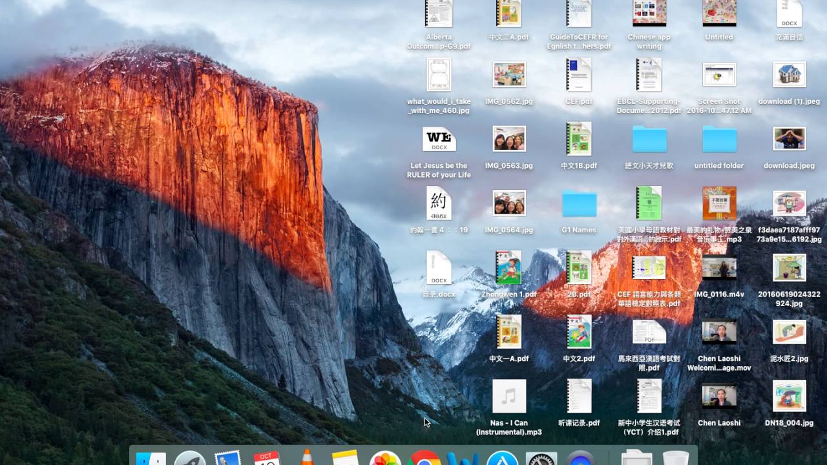Select the f3daea7187afff97...6192.jpg image

click(x=789, y=203)
